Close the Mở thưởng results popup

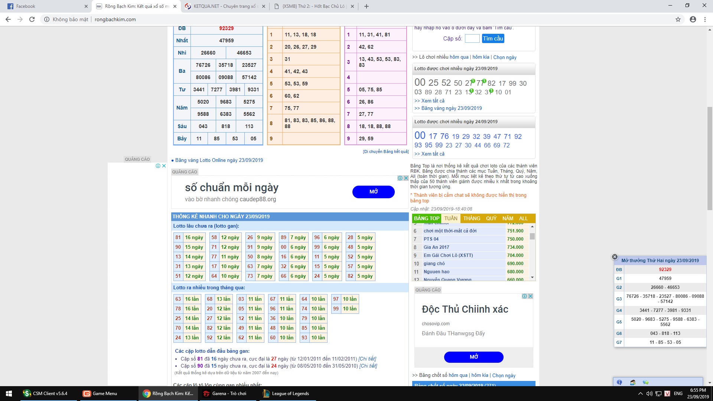615,257
